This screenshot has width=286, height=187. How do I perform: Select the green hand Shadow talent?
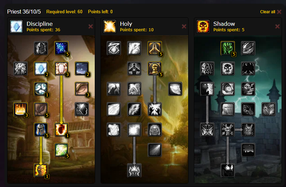pyautogui.click(x=228, y=48)
